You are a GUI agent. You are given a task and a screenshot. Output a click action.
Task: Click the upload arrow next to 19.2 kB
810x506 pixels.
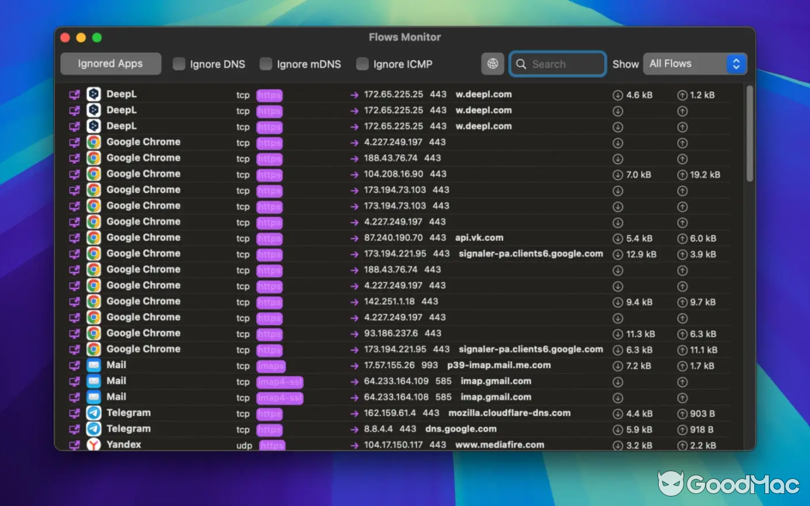tap(682, 175)
